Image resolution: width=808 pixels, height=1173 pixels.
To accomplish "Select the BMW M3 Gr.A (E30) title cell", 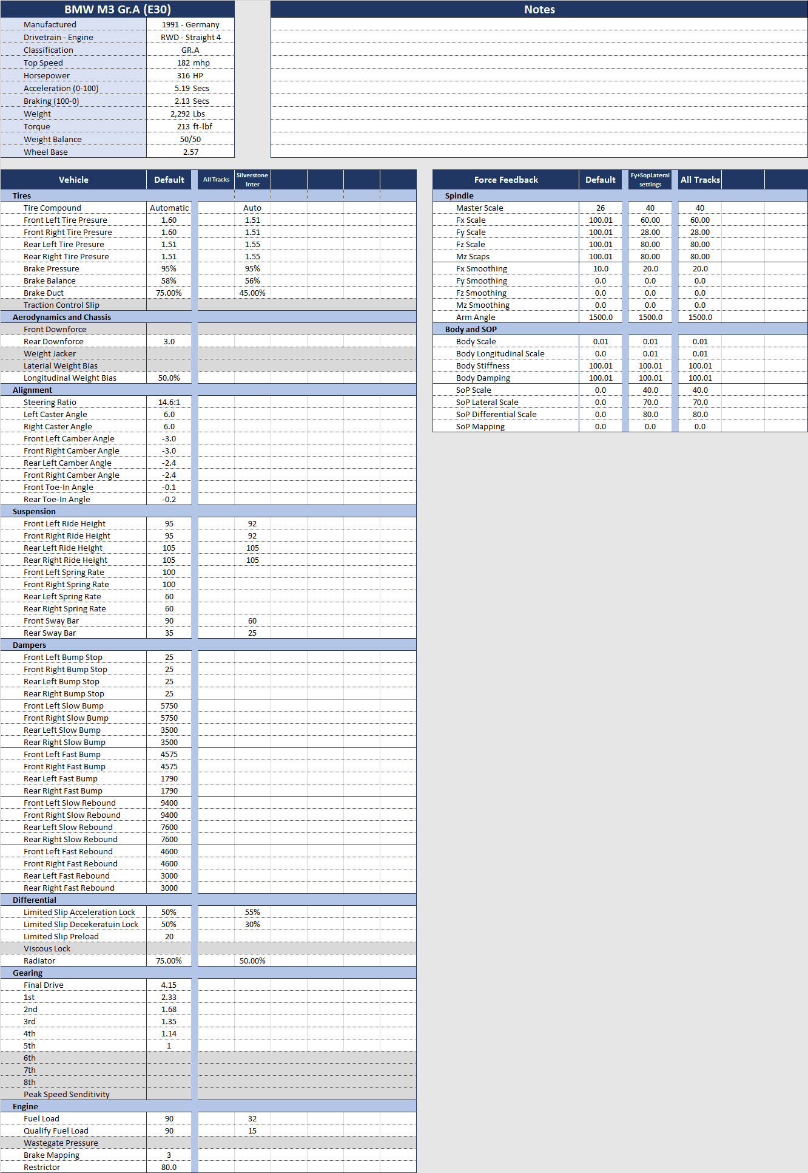I will click(x=117, y=9).
